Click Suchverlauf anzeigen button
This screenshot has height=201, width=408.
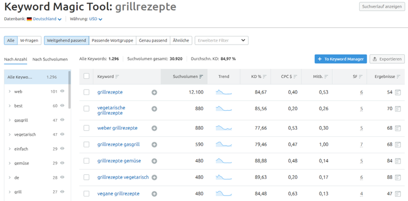[x=382, y=7]
